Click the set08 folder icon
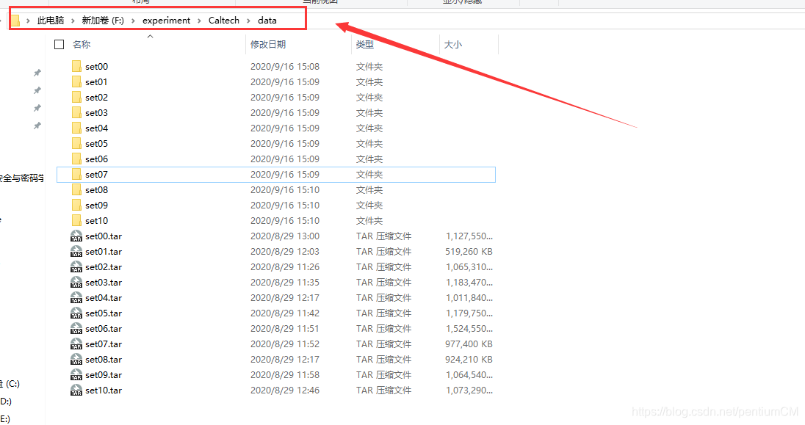 [76, 189]
